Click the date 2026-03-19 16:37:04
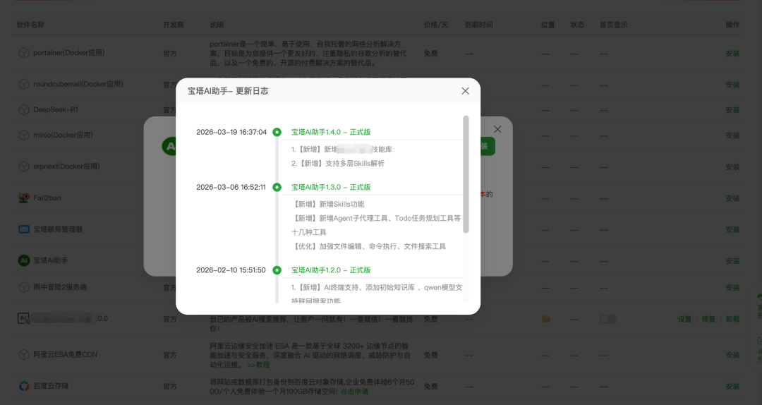Image resolution: width=762 pixels, height=405 pixels. click(231, 132)
